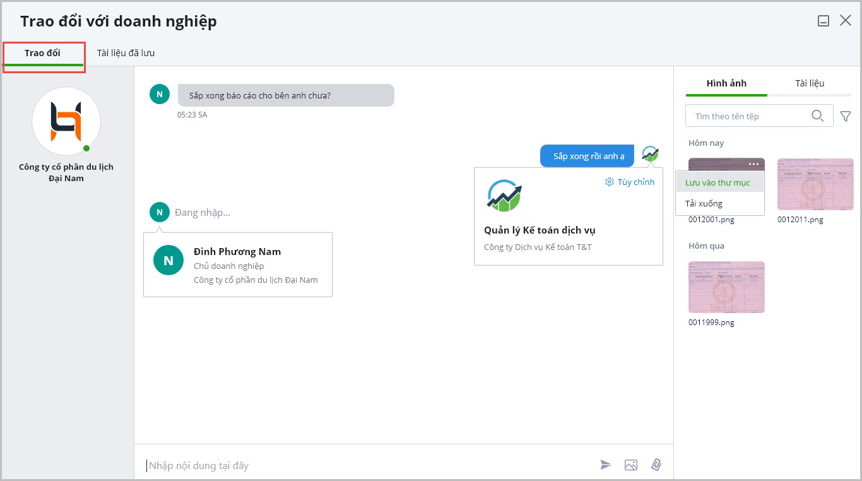Click the send message paper plane icon
862x481 pixels.
tap(605, 465)
